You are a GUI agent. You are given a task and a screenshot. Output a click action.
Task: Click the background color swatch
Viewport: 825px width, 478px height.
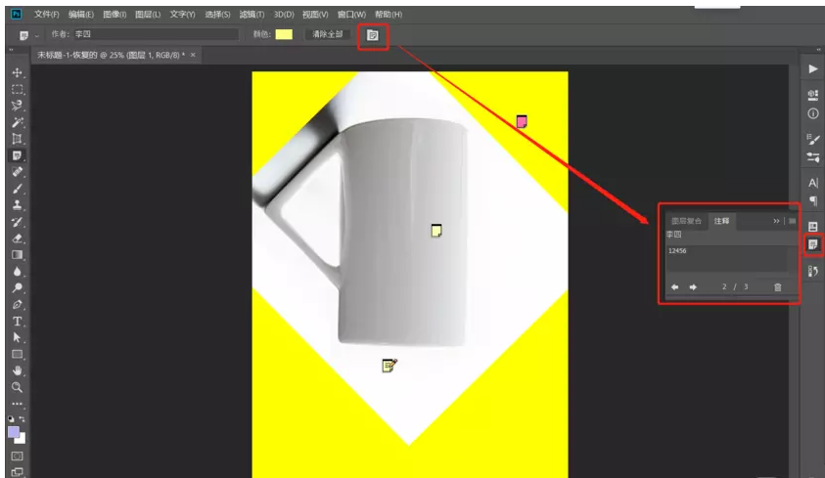[x=22, y=439]
